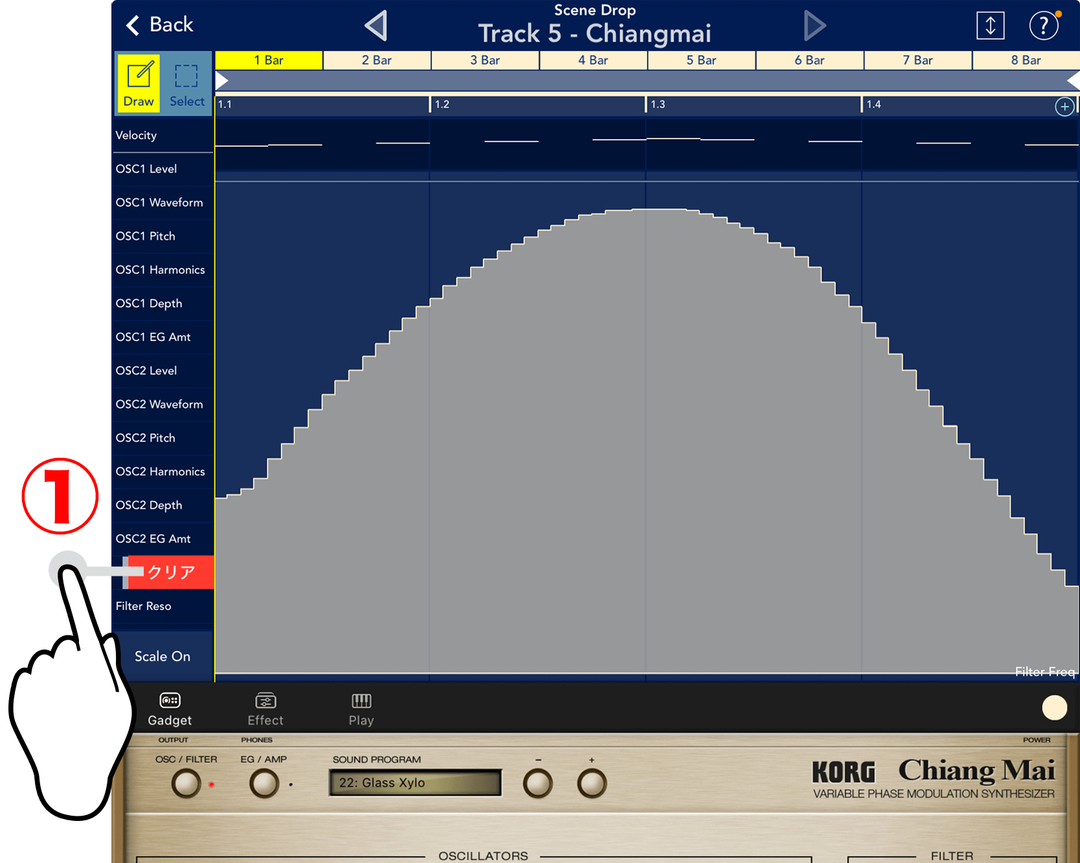Go to the next track arrow

pyautogui.click(x=815, y=26)
